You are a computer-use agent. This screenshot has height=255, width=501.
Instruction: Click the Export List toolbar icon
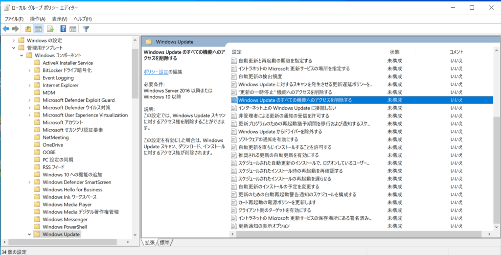tap(50, 29)
